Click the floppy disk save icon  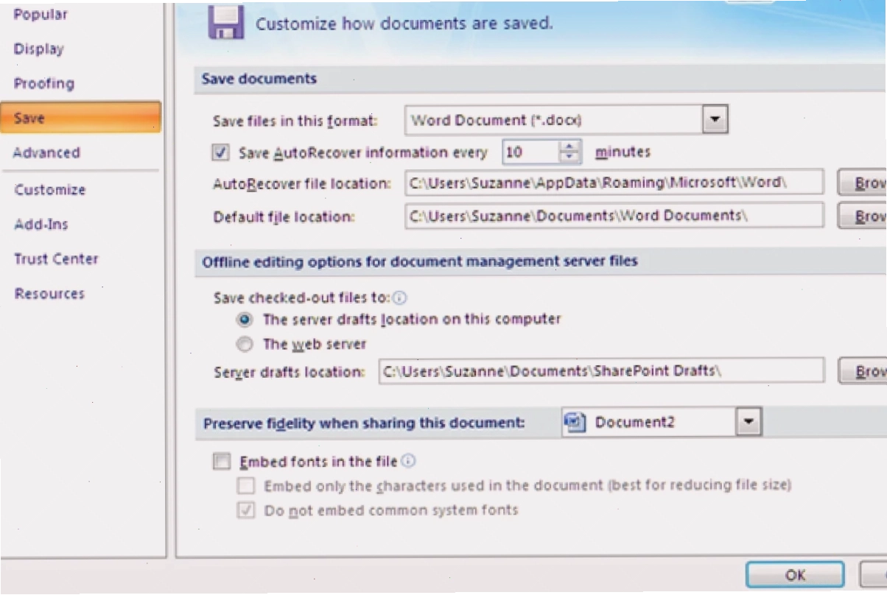click(x=226, y=21)
